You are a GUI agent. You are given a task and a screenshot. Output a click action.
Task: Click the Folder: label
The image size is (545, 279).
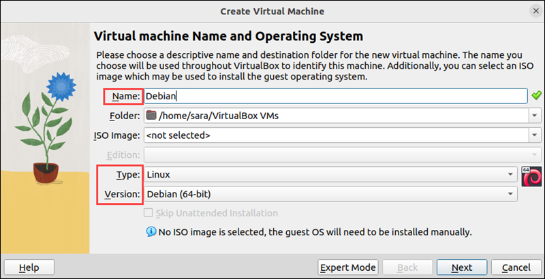pyautogui.click(x=125, y=116)
